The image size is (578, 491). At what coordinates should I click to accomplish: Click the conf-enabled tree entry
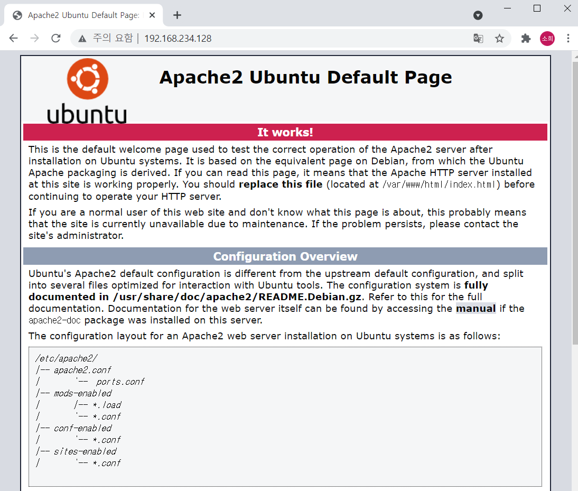[x=82, y=428]
